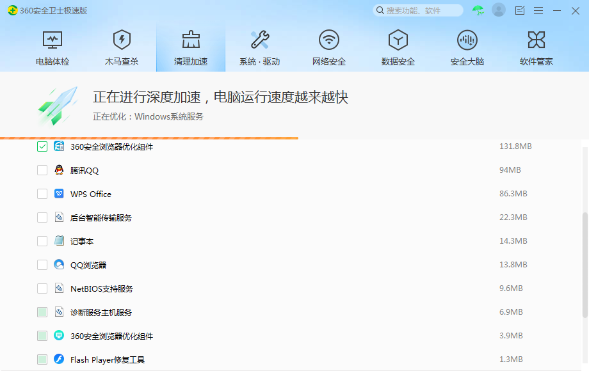Click the Flash Player修复工具 label
The height and width of the screenshot is (371, 589).
[x=108, y=359]
